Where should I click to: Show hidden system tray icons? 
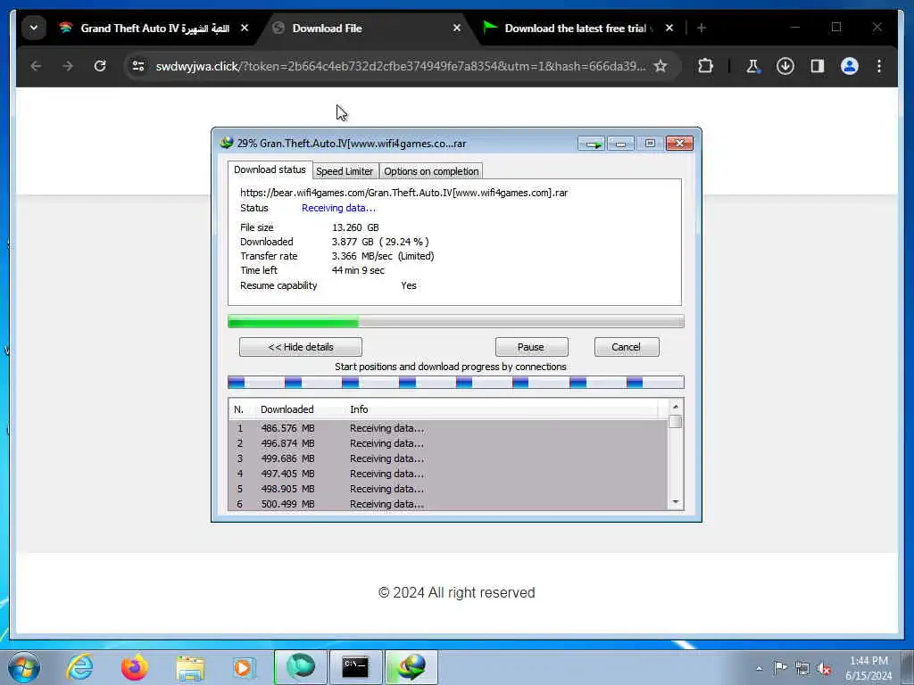tap(759, 668)
